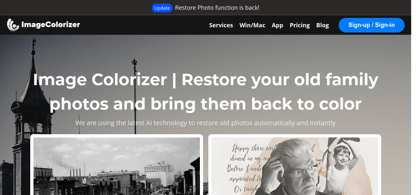Click the ImageColorizer brand name text
This screenshot has width=416, height=195.
51,25
